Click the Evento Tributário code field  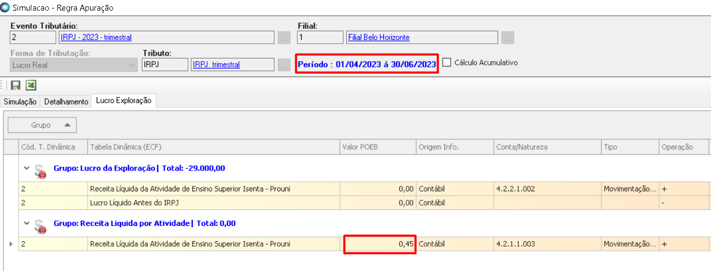coord(33,37)
